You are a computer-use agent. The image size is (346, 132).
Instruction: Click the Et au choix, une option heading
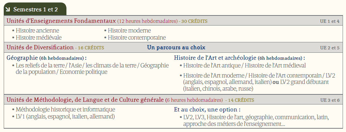(x=207, y=109)
